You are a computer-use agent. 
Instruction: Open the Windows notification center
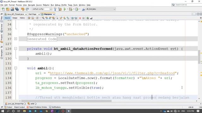(x=198, y=111)
